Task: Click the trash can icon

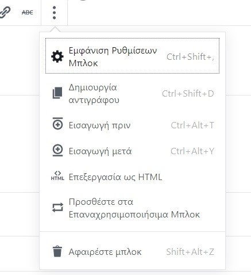Action: 57,251
